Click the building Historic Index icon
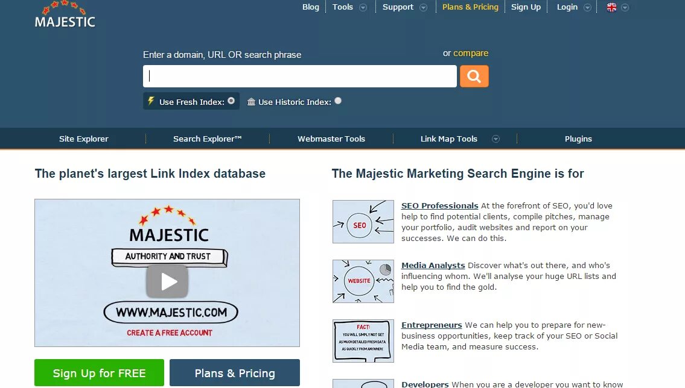The width and height of the screenshot is (685, 388). (x=251, y=102)
